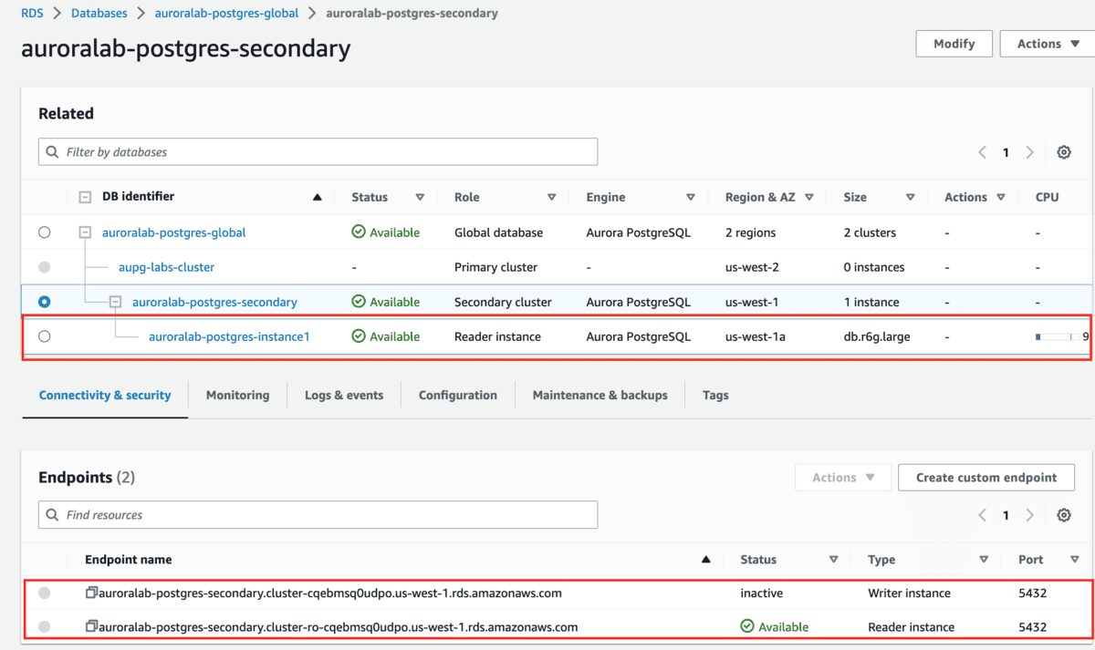This screenshot has height=650, width=1095.
Task: Open the Status column filter dropdown
Action: point(420,196)
